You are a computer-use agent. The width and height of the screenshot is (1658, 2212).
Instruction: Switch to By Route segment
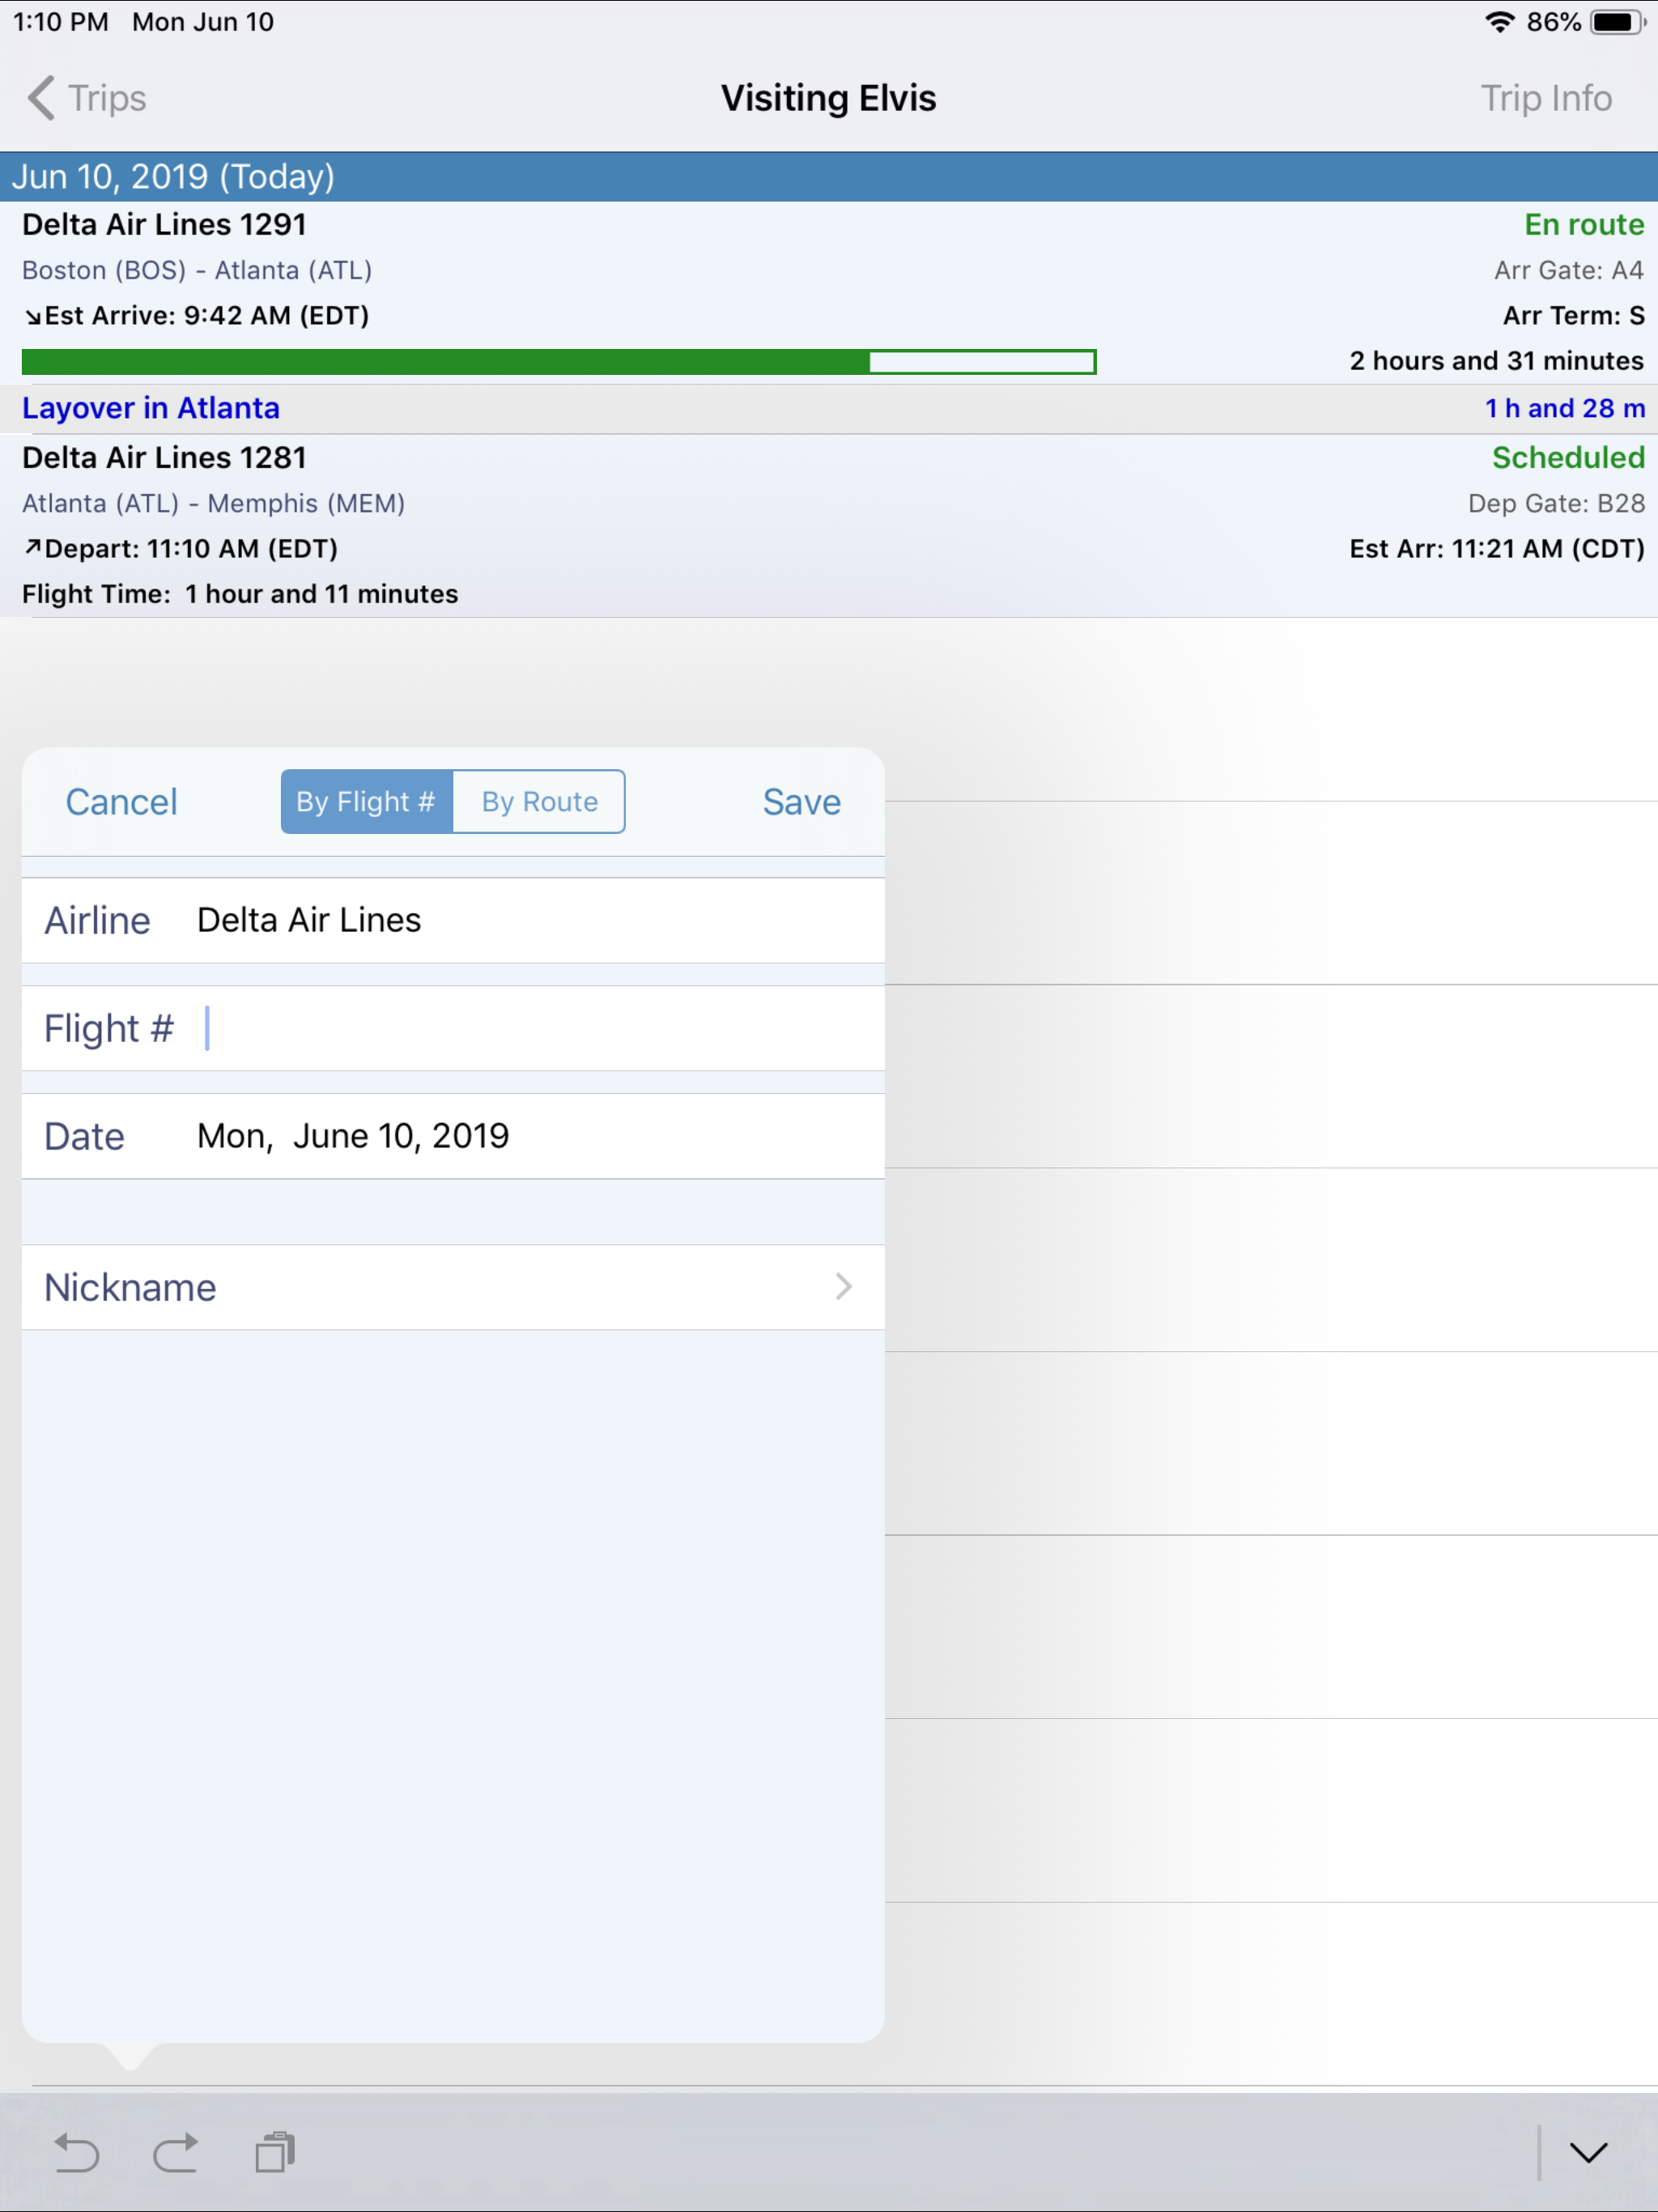click(x=539, y=801)
